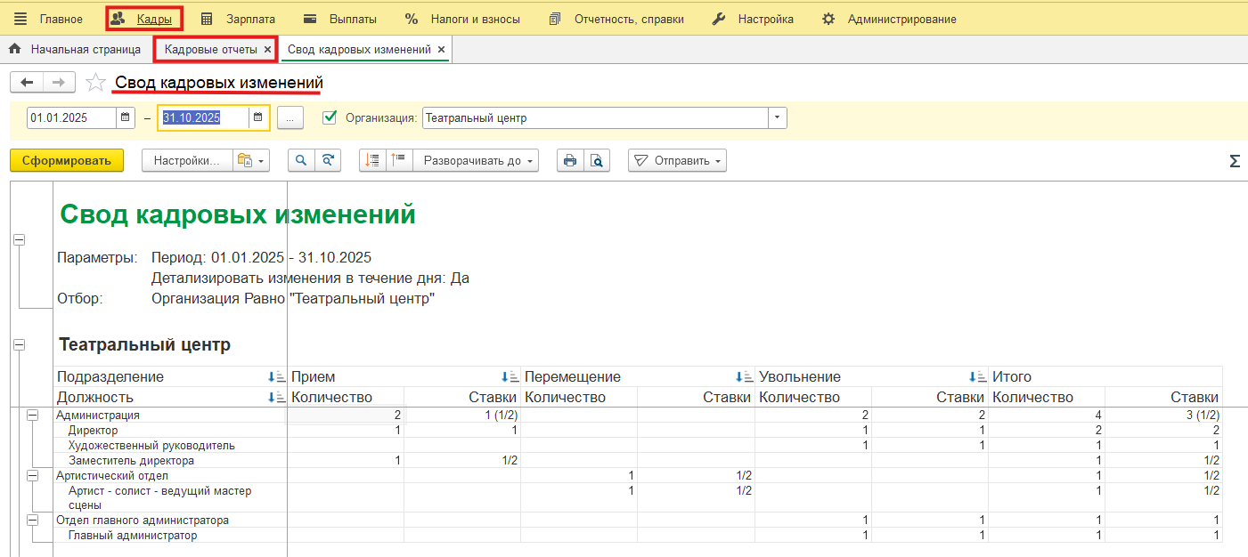Click the Организация field Театральный центр
The image size is (1248, 557).
(595, 117)
